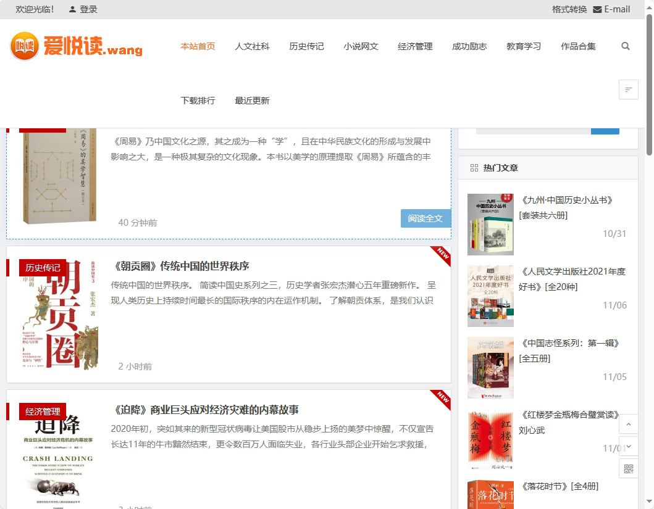Open 《人民文学出版社2021年度好书》[全20种] link
The height and width of the screenshot is (509, 654).
[x=572, y=279]
